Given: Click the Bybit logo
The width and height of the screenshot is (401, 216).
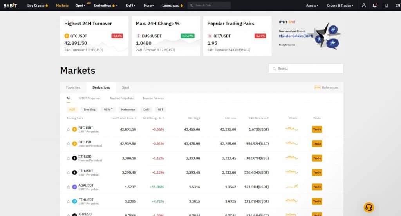Looking at the screenshot, I should click(x=10, y=5).
